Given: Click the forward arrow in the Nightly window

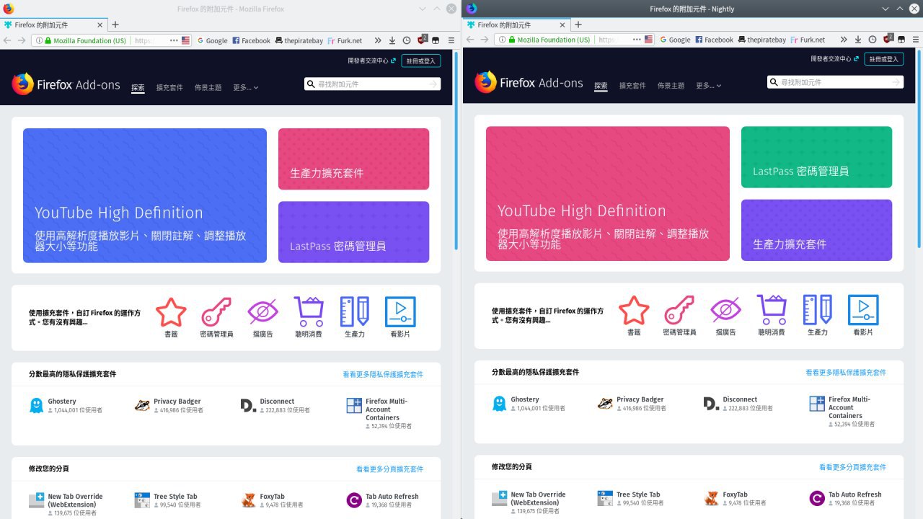Looking at the screenshot, I should click(x=483, y=40).
